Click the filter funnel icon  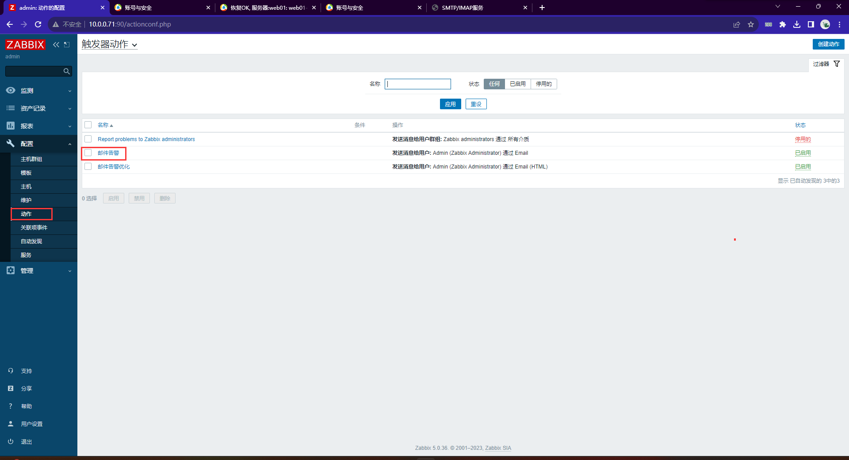[837, 64]
